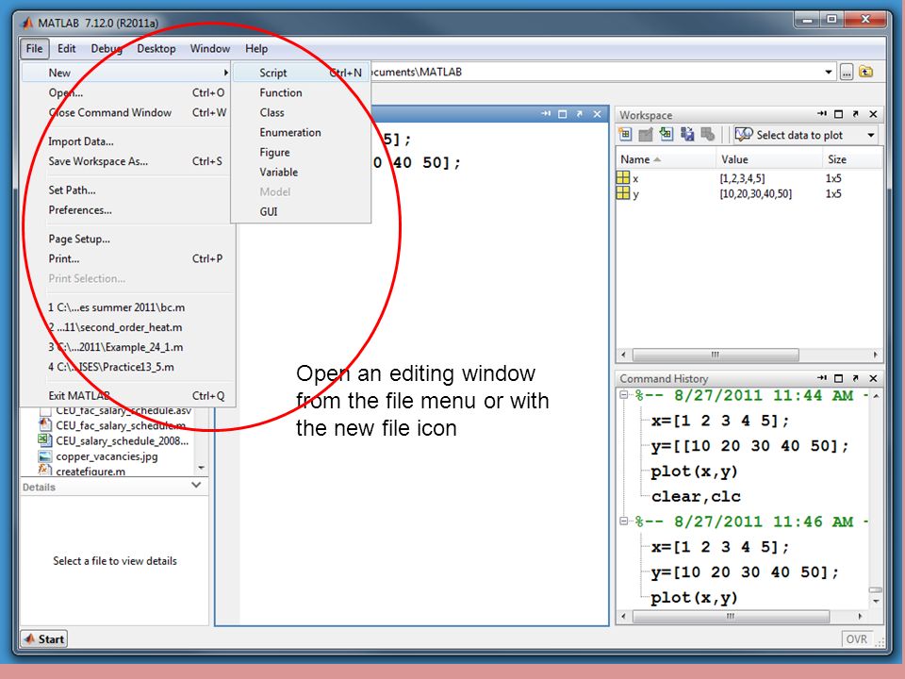
Task: Maximize the Workspace panel
Action: pyautogui.click(x=839, y=114)
